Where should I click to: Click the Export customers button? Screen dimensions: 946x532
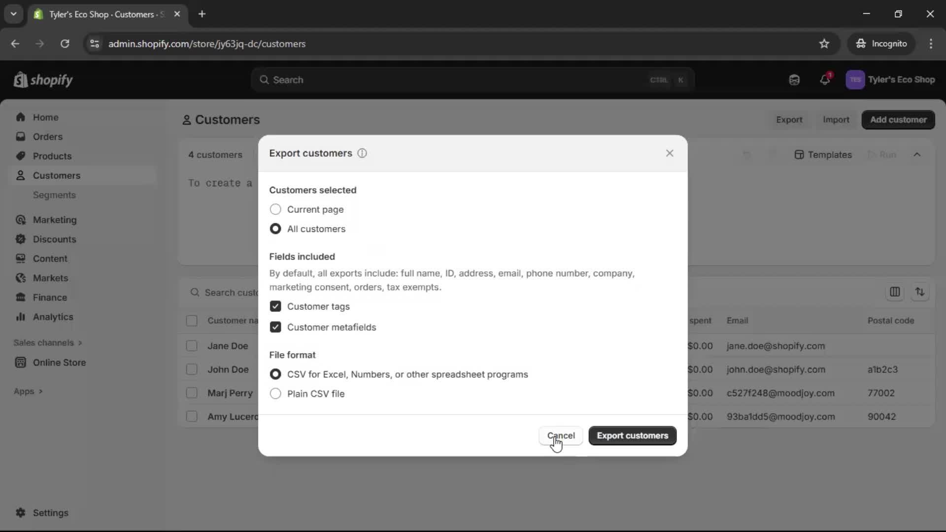click(x=632, y=435)
